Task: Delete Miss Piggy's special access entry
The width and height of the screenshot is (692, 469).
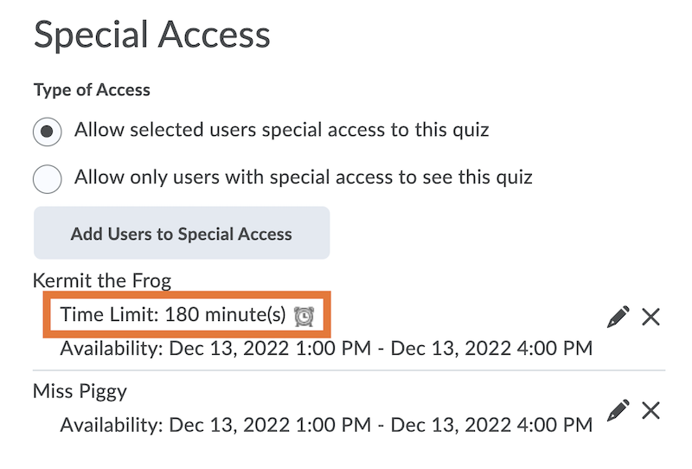Action: click(651, 410)
